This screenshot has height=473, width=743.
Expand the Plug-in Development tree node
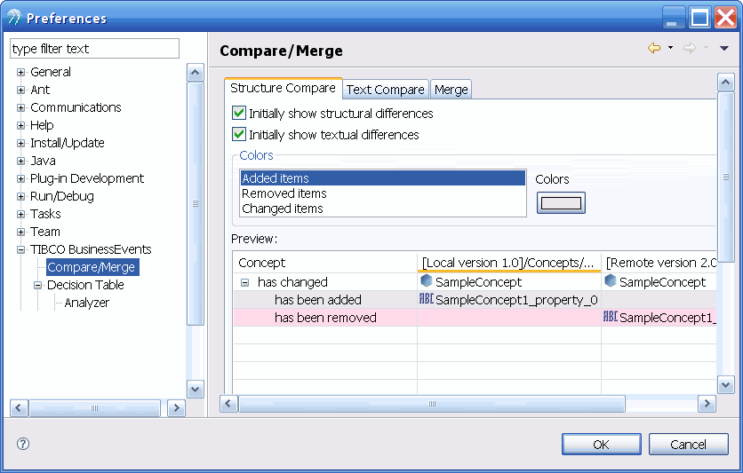pyautogui.click(x=20, y=178)
